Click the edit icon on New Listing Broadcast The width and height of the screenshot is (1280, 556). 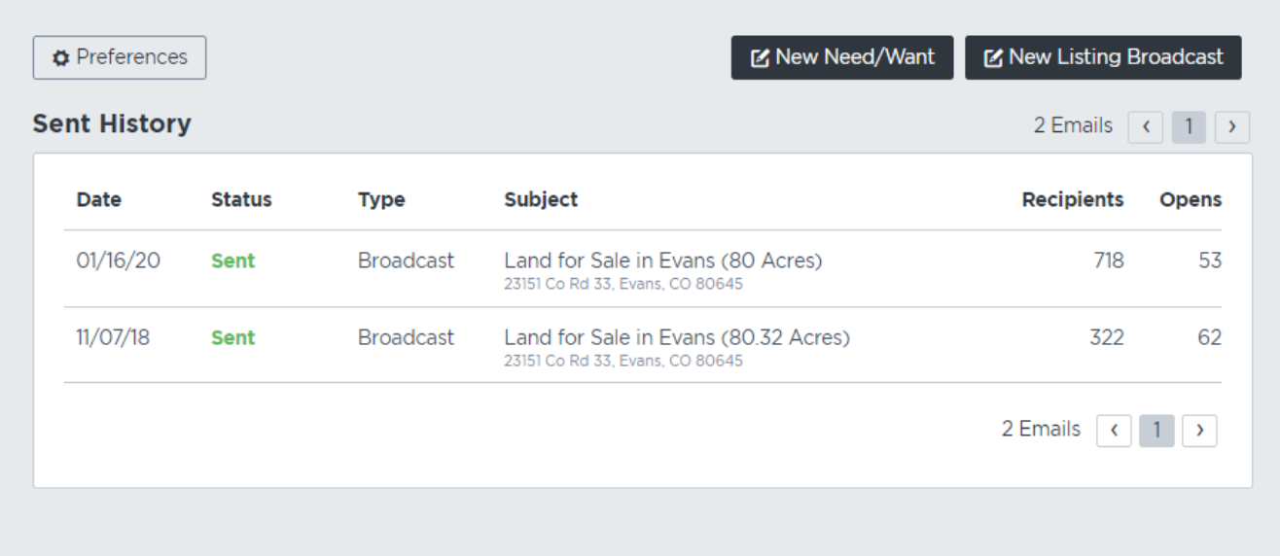(x=993, y=58)
